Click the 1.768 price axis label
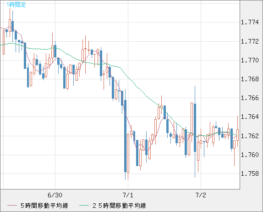Viewport: 263px width, 212px height. (250, 79)
